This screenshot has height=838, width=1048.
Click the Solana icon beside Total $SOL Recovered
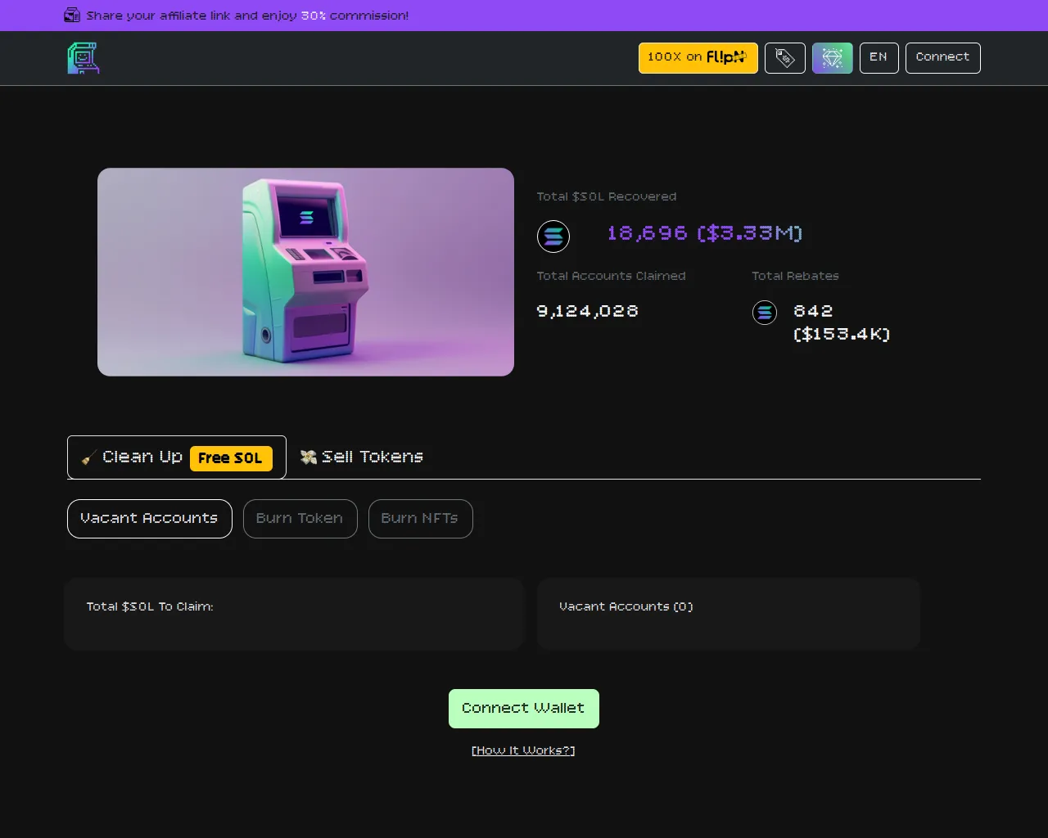[553, 237]
